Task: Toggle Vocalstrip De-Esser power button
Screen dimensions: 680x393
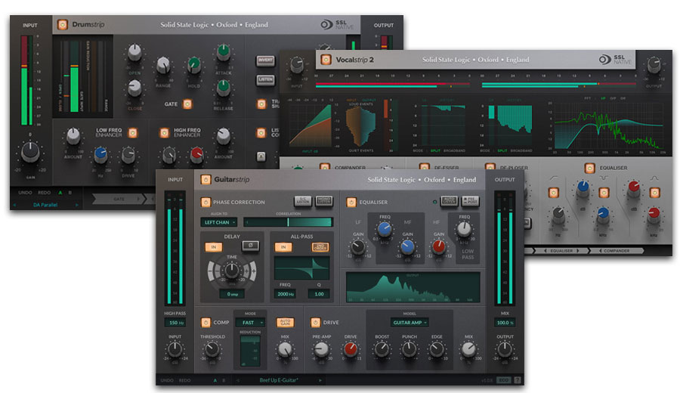Action: click(x=424, y=168)
